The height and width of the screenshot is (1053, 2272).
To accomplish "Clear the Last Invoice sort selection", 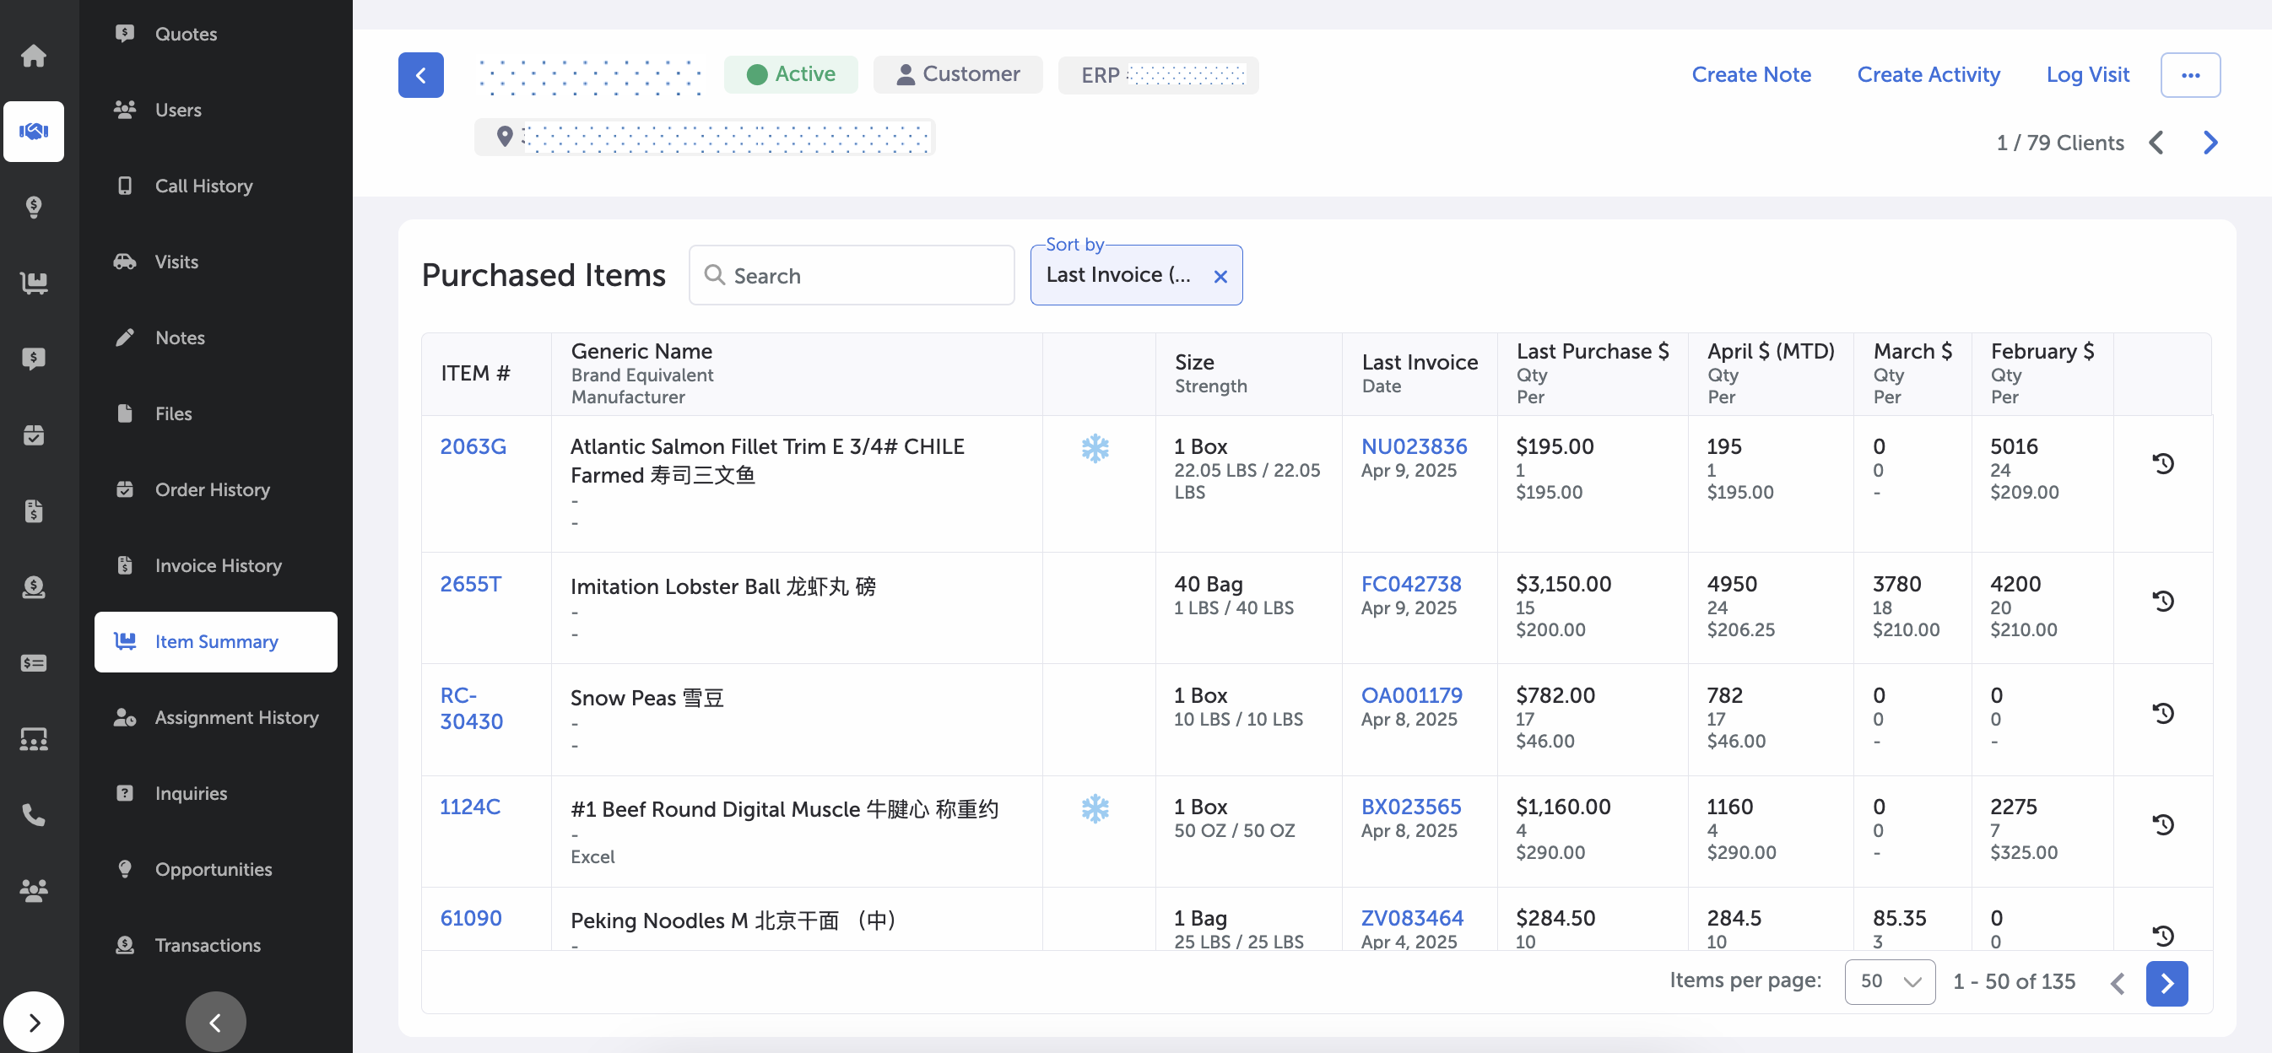I will click(x=1220, y=277).
